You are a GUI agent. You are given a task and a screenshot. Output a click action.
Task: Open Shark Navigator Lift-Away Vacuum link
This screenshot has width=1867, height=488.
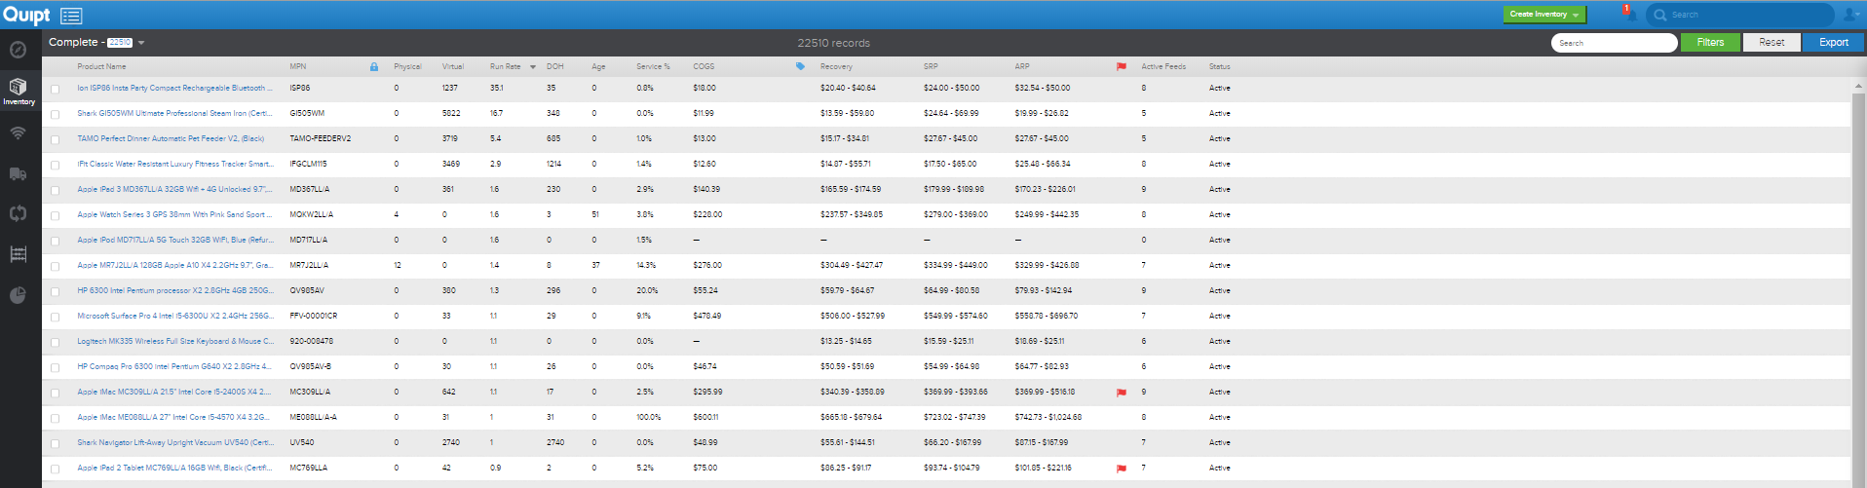pos(175,442)
